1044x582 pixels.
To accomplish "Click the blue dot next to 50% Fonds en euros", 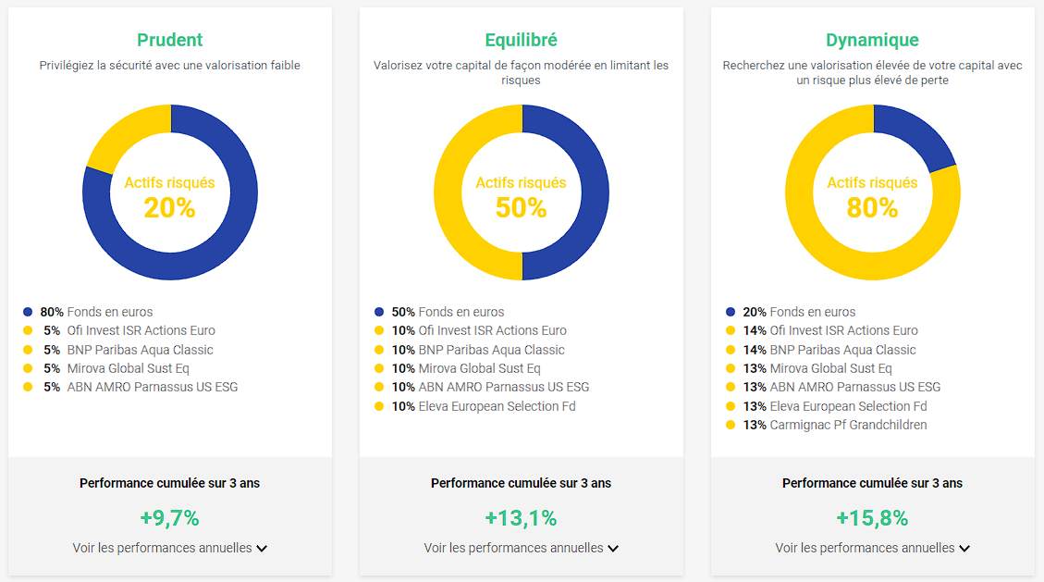I will pos(379,312).
